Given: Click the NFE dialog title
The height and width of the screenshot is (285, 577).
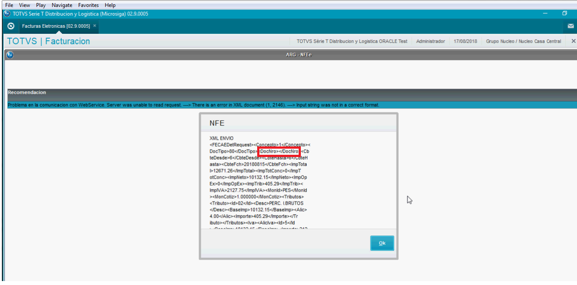Looking at the screenshot, I should coord(217,123).
